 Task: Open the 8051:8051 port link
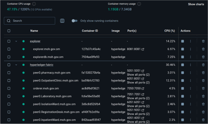point(134,79)
